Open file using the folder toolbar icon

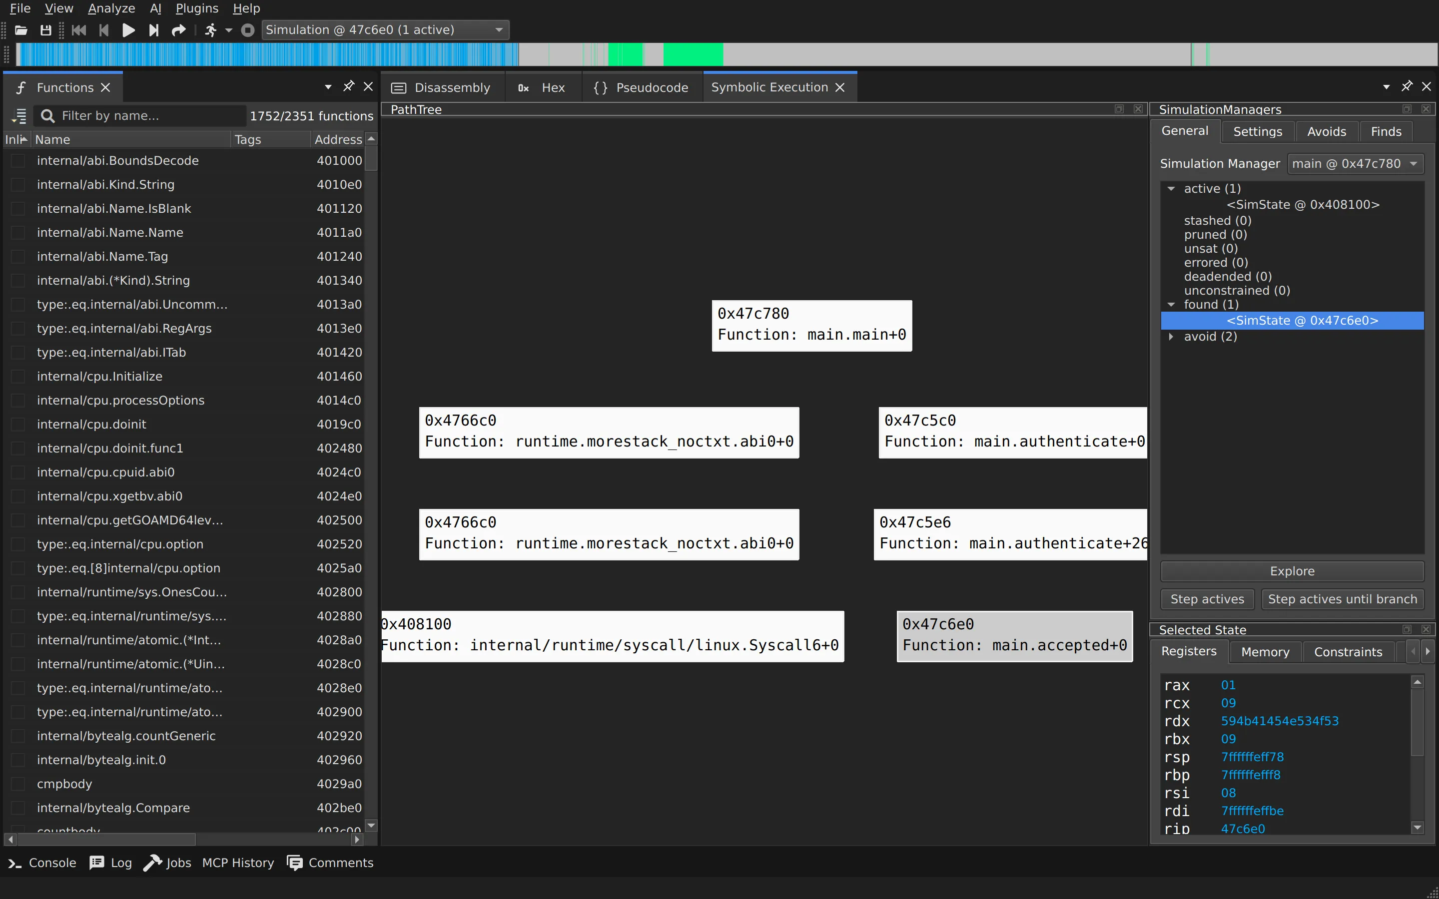21,30
